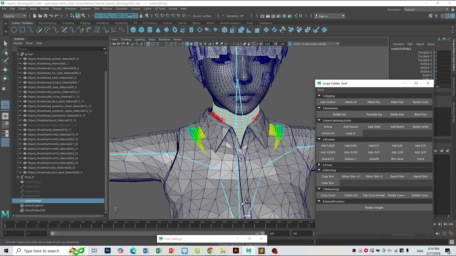This screenshot has width=456, height=256.
Task: Click the Match All button
Action: click(x=351, y=102)
